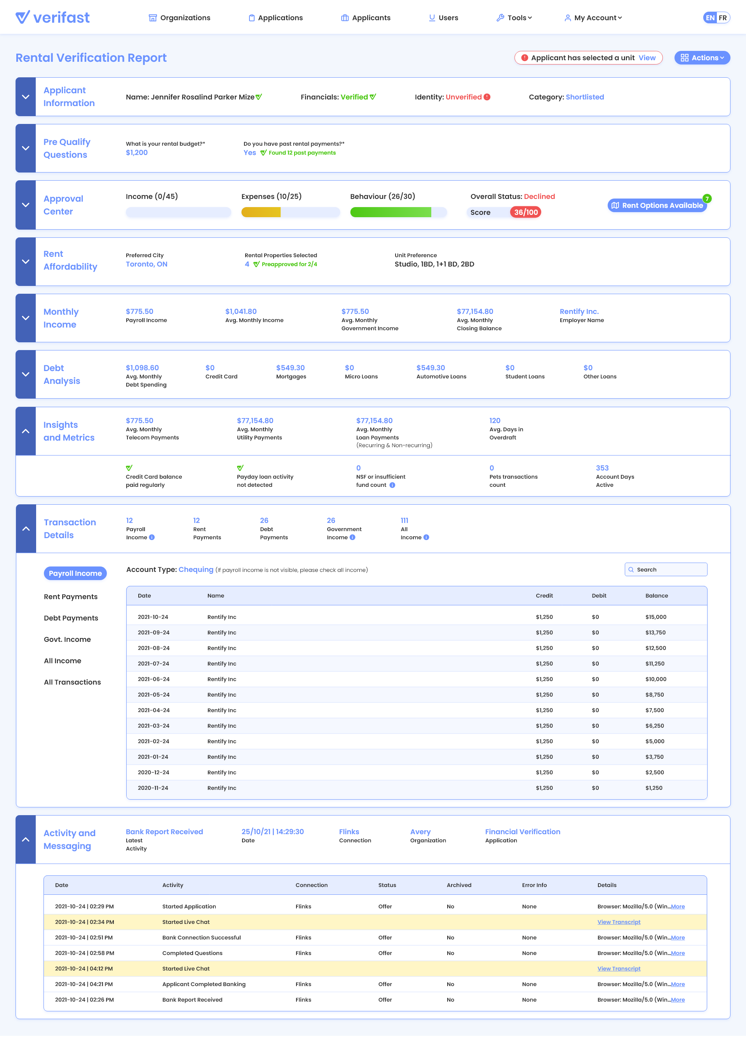This screenshot has width=746, height=1037.
Task: Click the Rent Options Available button
Action: [657, 205]
